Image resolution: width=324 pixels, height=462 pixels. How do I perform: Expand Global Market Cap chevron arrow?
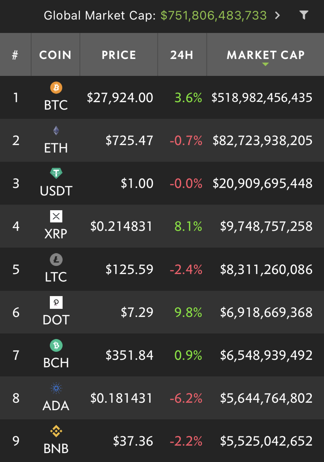click(x=277, y=15)
